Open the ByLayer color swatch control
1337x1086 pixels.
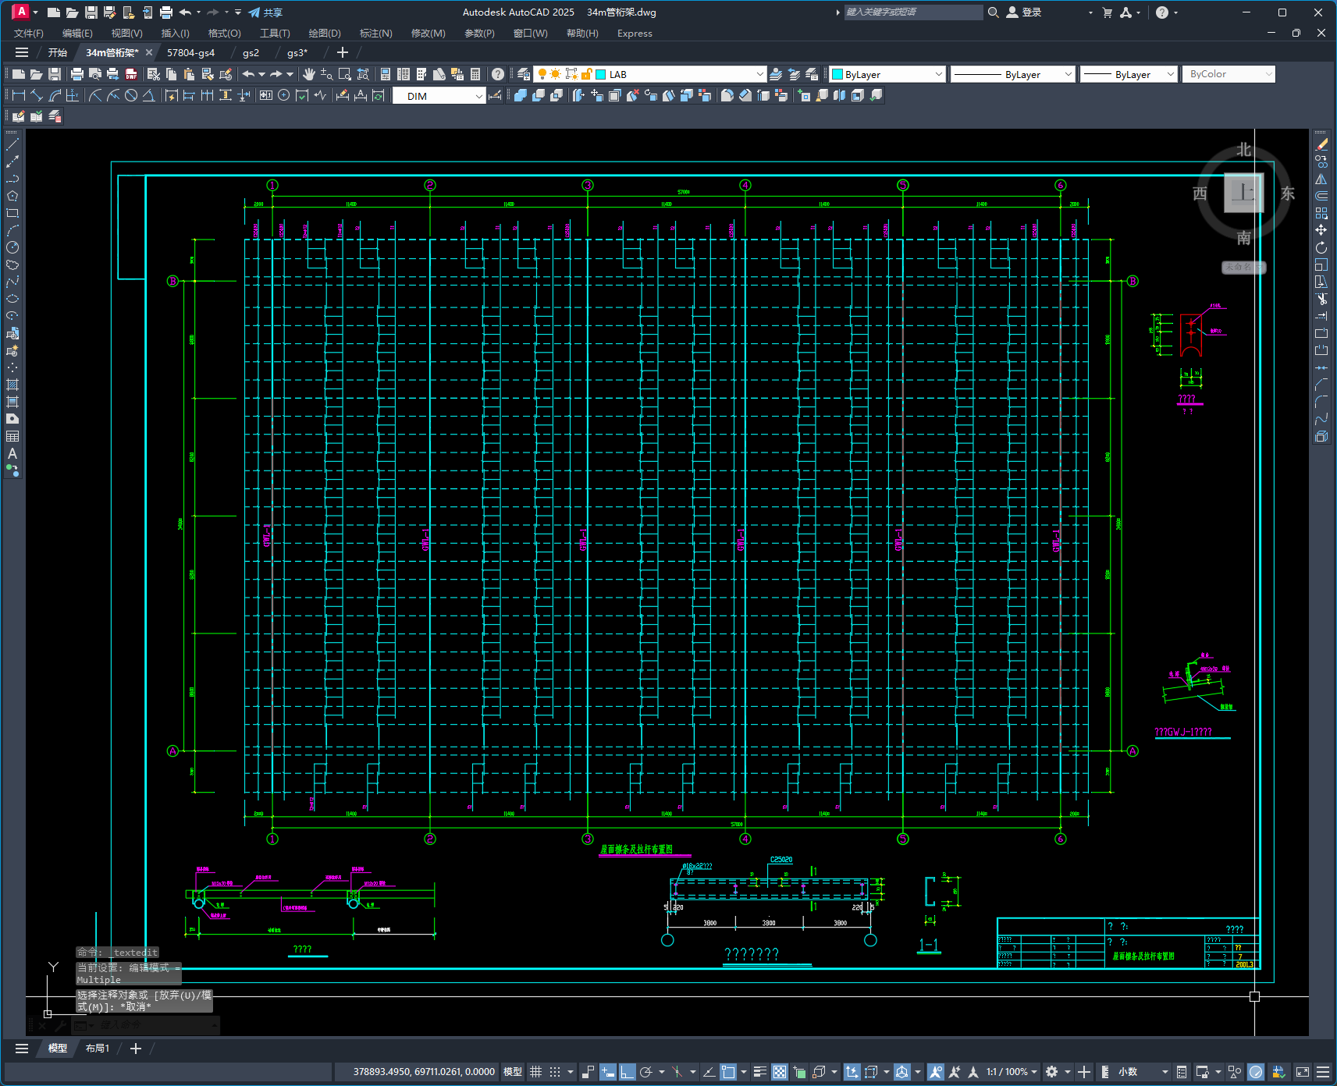tap(887, 74)
